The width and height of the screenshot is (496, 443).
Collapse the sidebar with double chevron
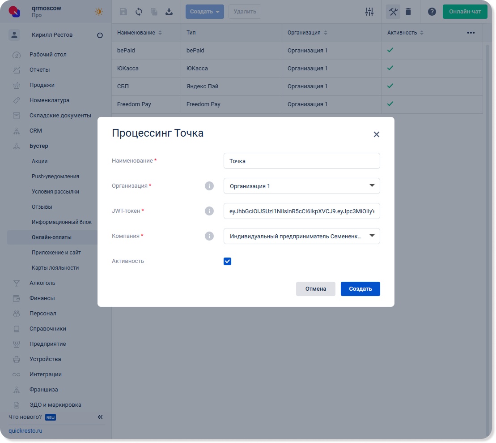pyautogui.click(x=100, y=417)
